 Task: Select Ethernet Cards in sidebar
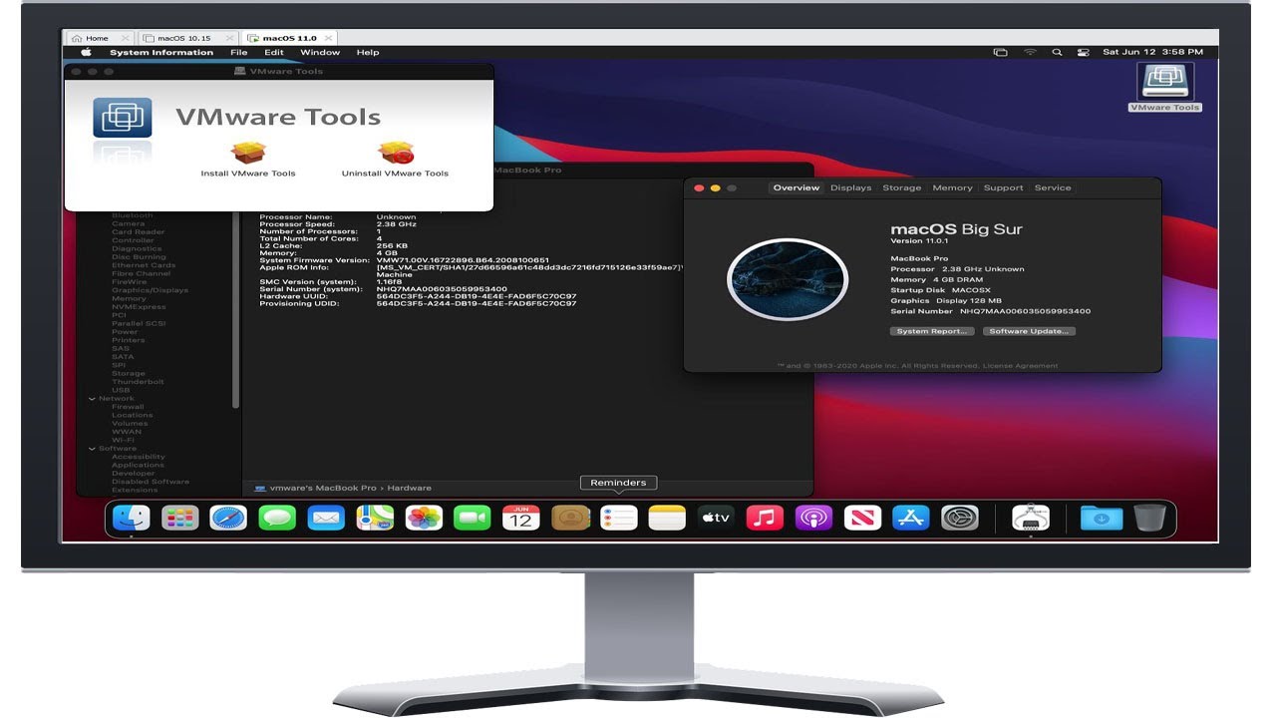tap(144, 265)
